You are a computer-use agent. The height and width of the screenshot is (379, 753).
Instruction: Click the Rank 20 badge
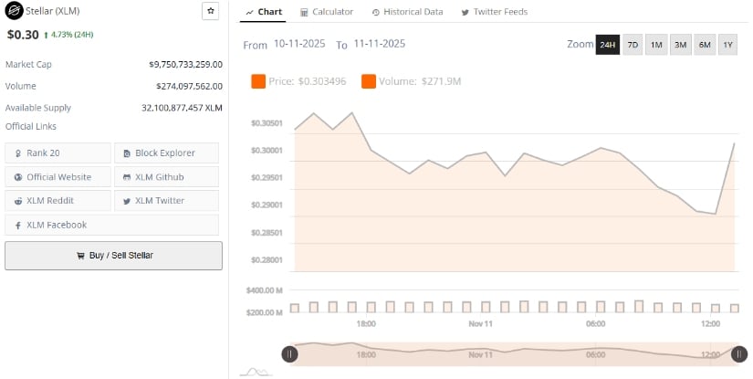(x=58, y=153)
